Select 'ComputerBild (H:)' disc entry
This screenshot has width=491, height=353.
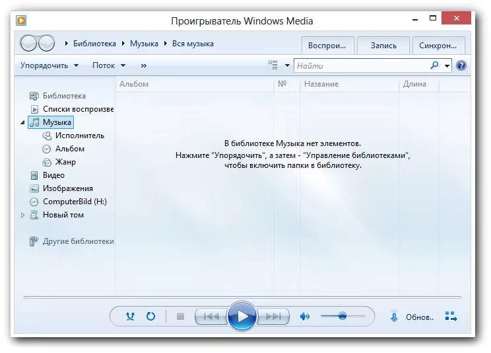pos(75,202)
